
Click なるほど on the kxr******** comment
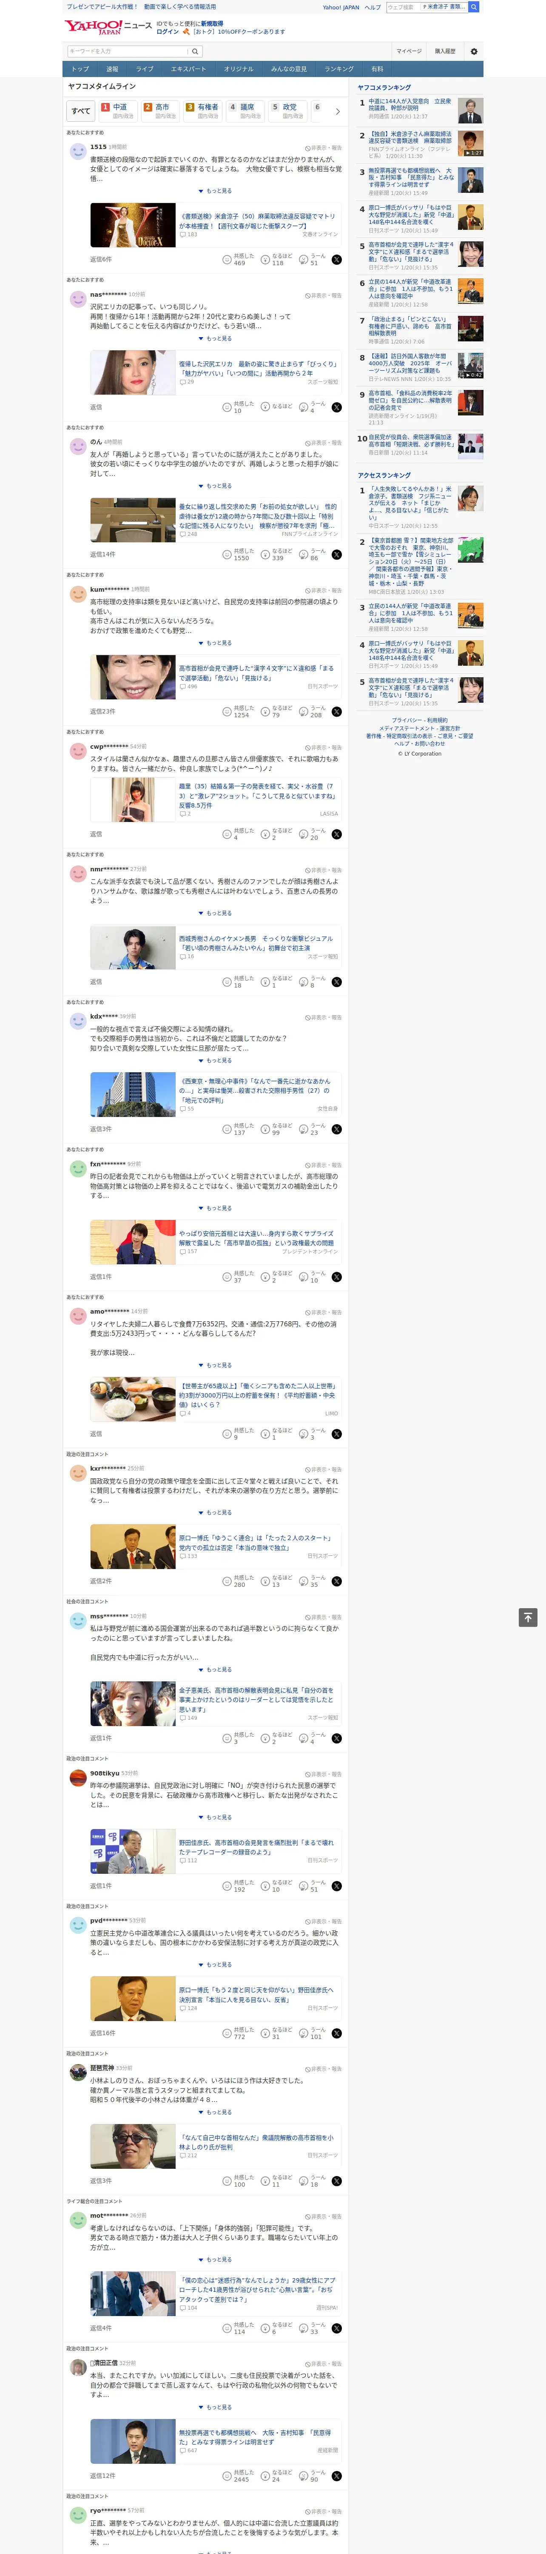(x=277, y=1581)
